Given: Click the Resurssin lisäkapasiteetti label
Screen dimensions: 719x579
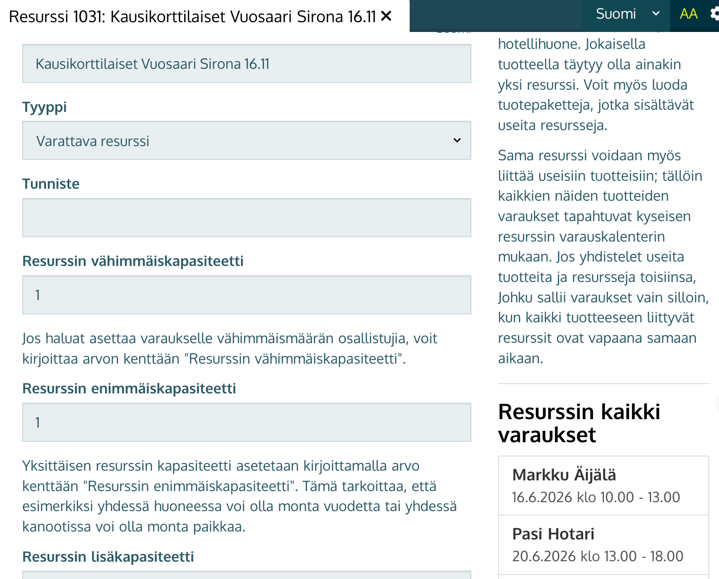Looking at the screenshot, I should click(108, 556).
